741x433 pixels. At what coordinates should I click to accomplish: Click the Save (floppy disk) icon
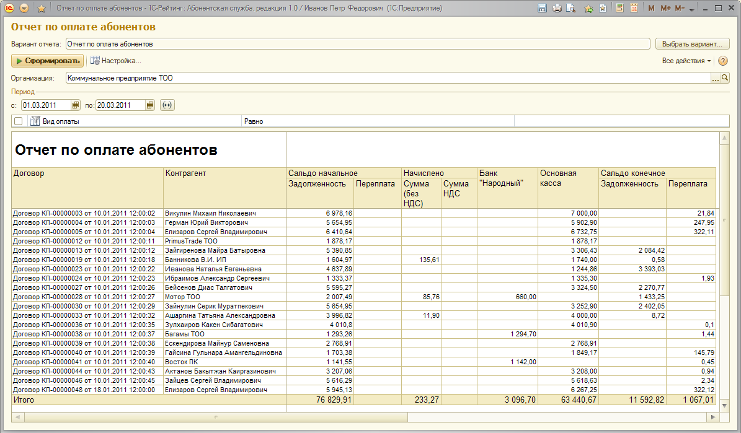[542, 9]
